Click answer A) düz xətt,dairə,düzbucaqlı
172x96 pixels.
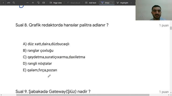(46, 44)
